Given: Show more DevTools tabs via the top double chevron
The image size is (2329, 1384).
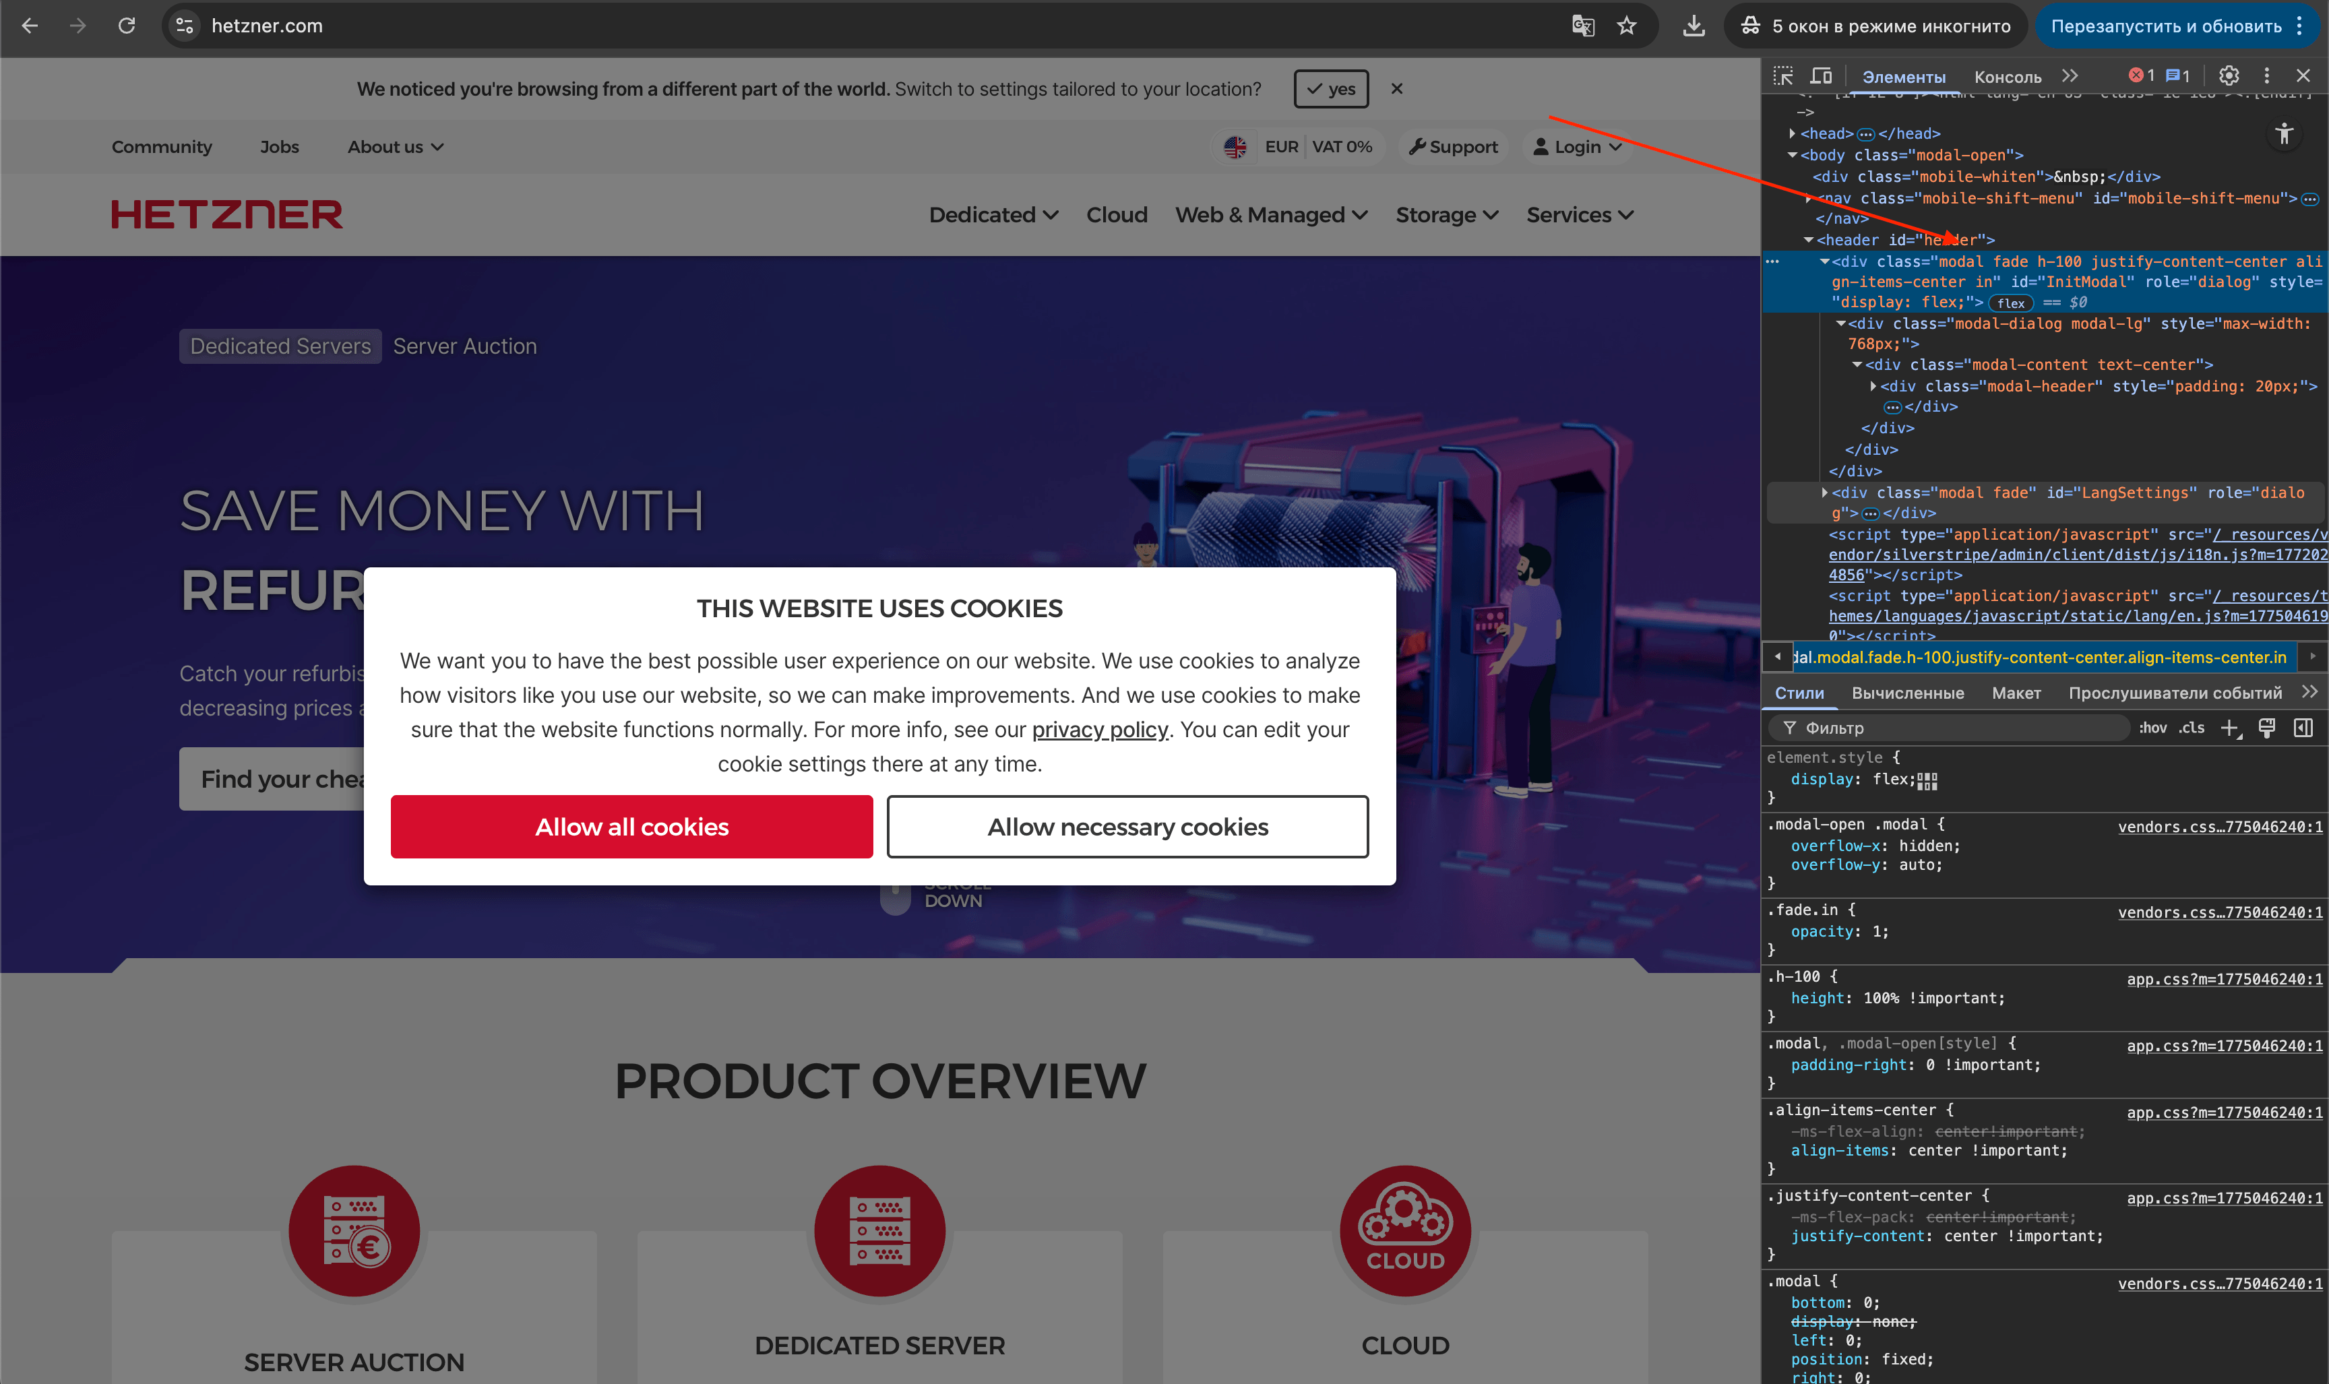Looking at the screenshot, I should click(x=2070, y=76).
